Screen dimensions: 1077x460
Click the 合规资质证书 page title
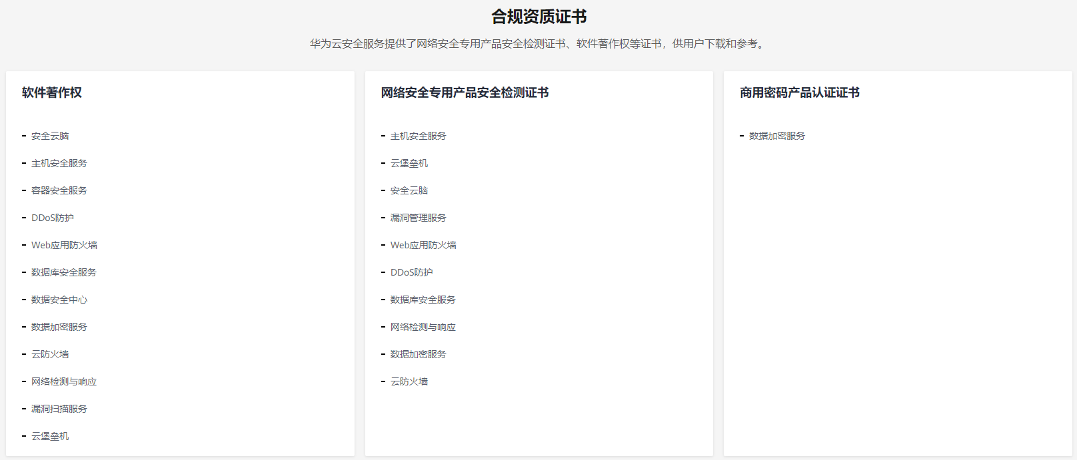point(538,17)
